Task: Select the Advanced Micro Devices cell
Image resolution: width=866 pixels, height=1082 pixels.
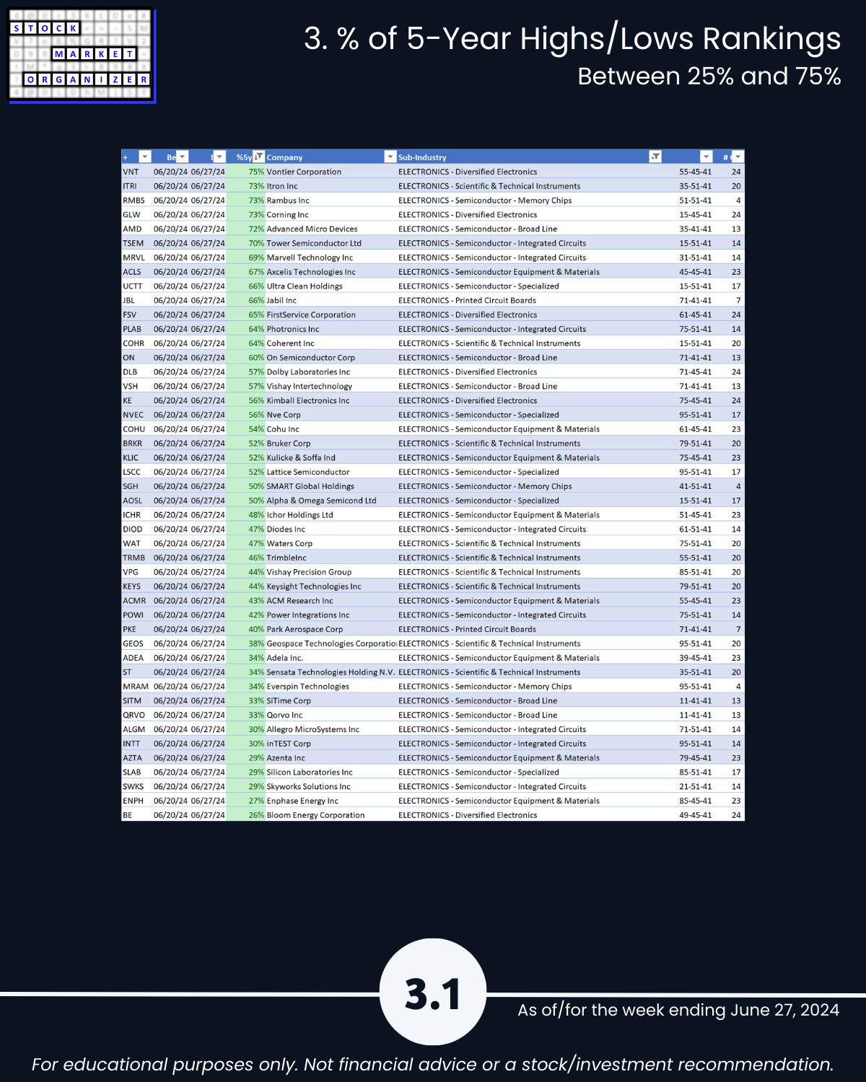Action: point(312,229)
